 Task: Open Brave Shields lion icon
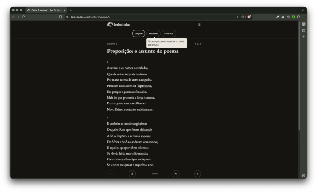click(249, 17)
